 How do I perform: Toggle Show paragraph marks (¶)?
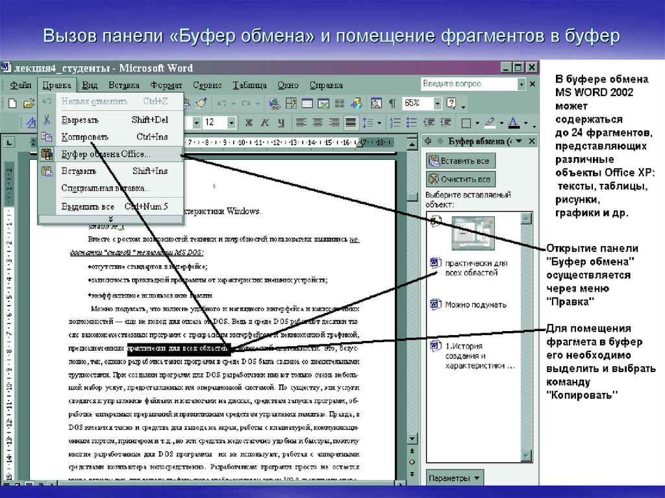(x=392, y=103)
